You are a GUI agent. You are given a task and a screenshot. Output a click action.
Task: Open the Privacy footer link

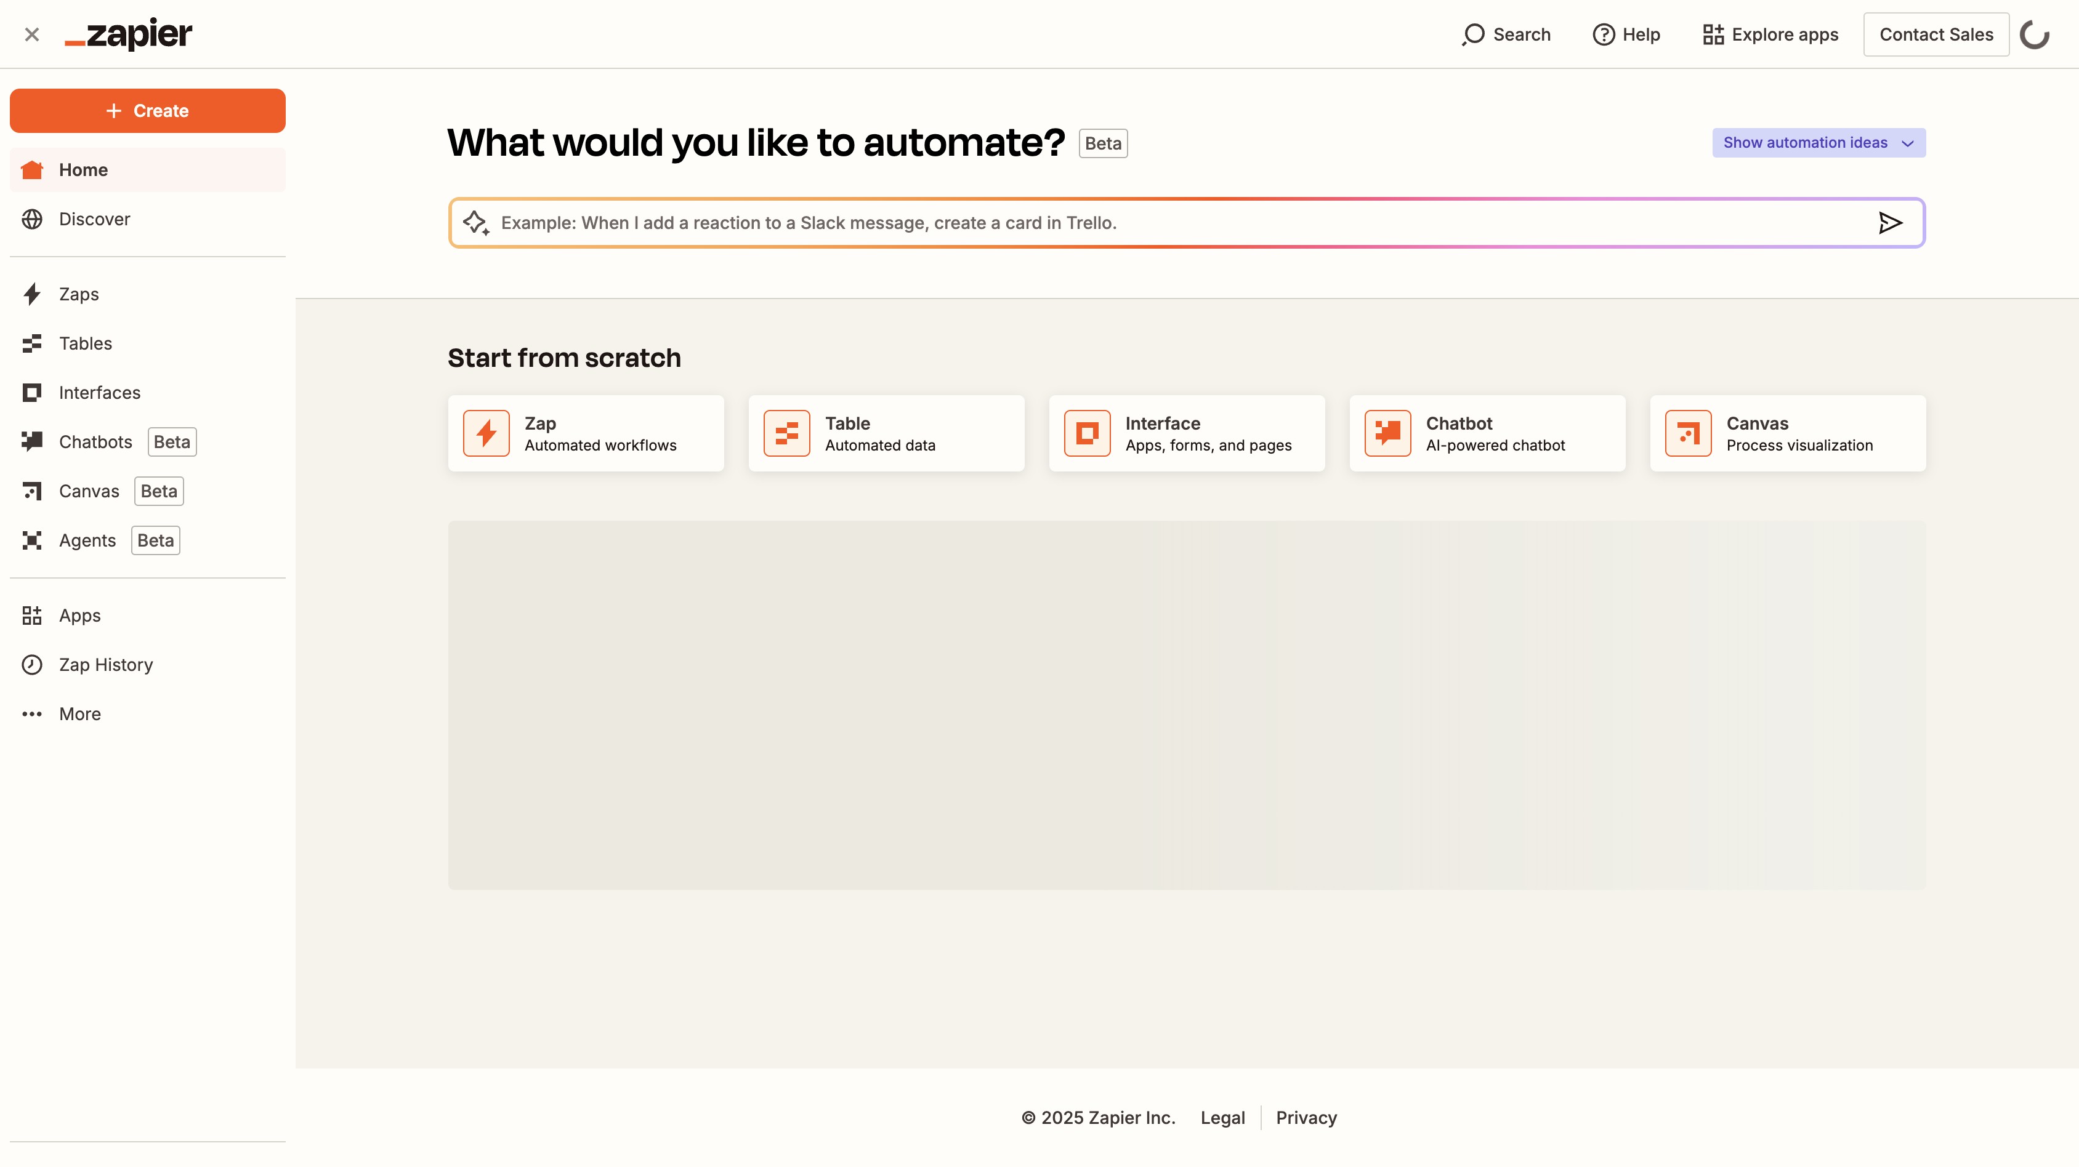[x=1306, y=1117]
